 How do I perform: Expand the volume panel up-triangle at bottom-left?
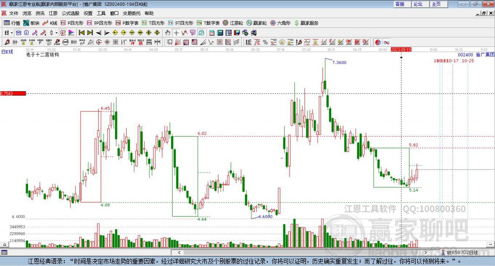coord(4,244)
